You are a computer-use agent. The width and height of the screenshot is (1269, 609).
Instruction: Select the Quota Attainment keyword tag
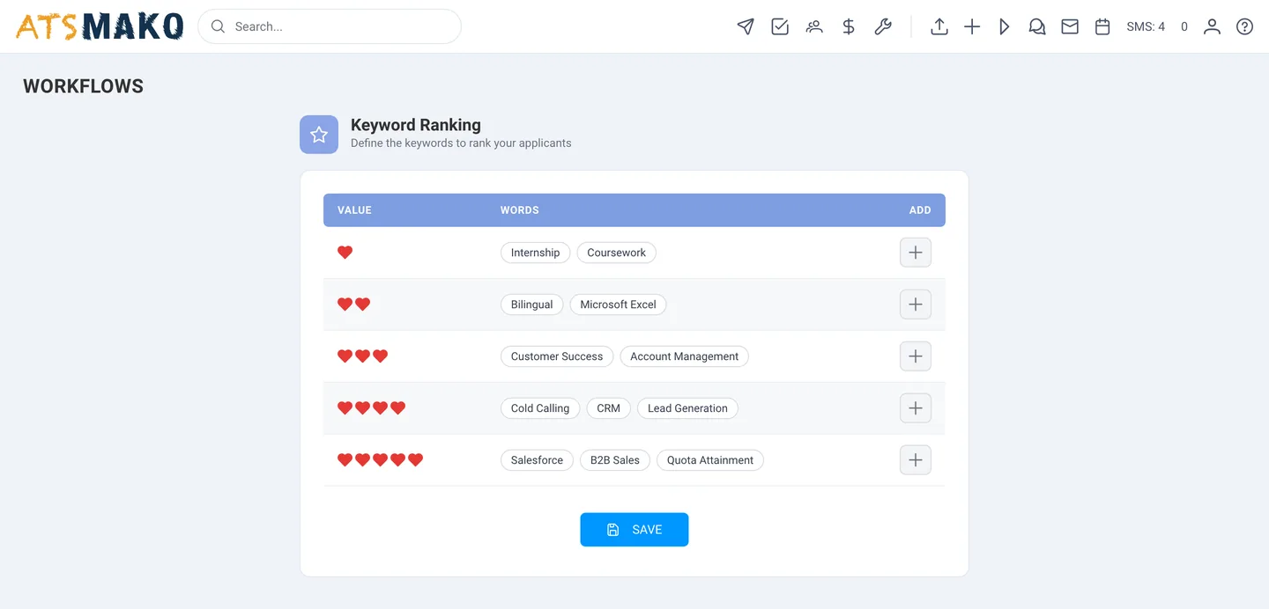point(710,460)
